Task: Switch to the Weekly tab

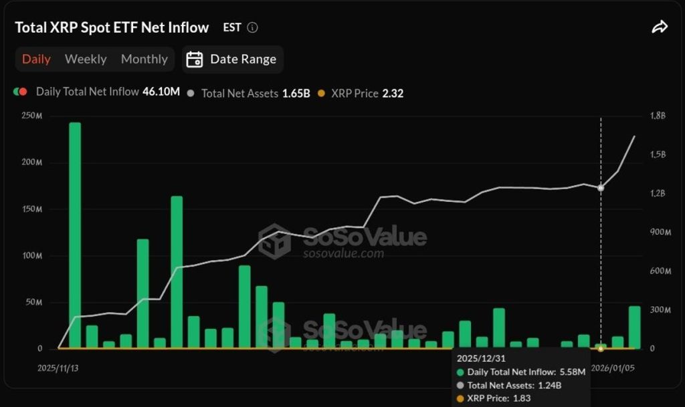Action: click(x=86, y=59)
